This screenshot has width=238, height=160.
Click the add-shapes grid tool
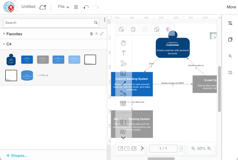[x=123, y=132]
